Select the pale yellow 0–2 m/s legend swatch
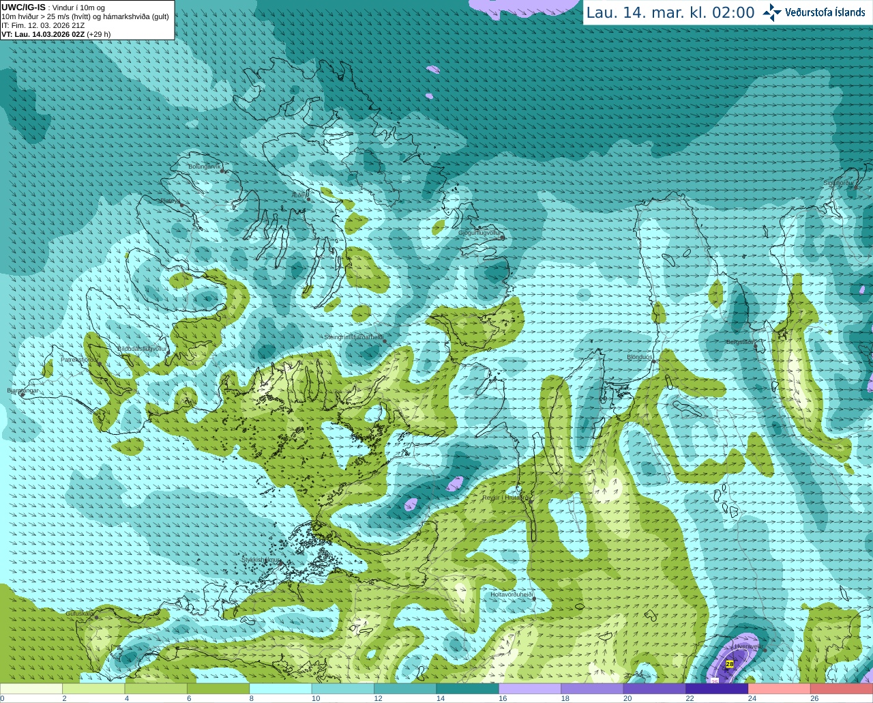 pos(31,689)
